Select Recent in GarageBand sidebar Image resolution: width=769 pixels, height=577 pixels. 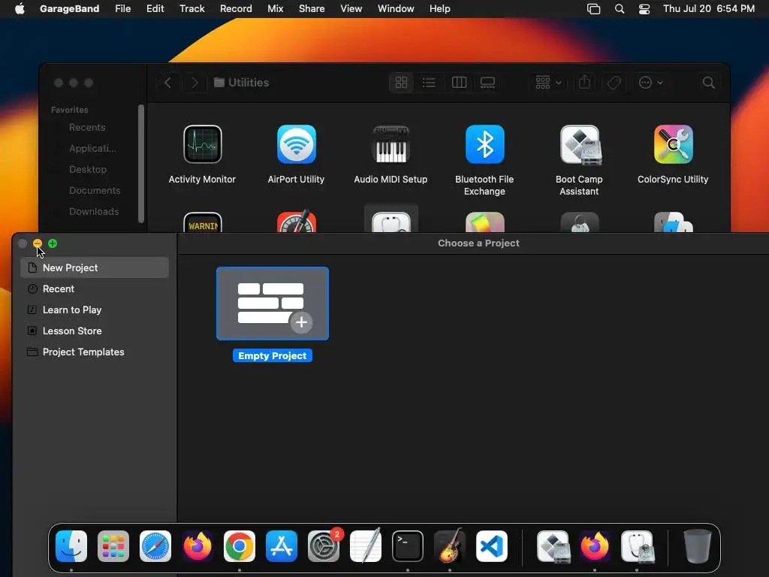[95, 288]
